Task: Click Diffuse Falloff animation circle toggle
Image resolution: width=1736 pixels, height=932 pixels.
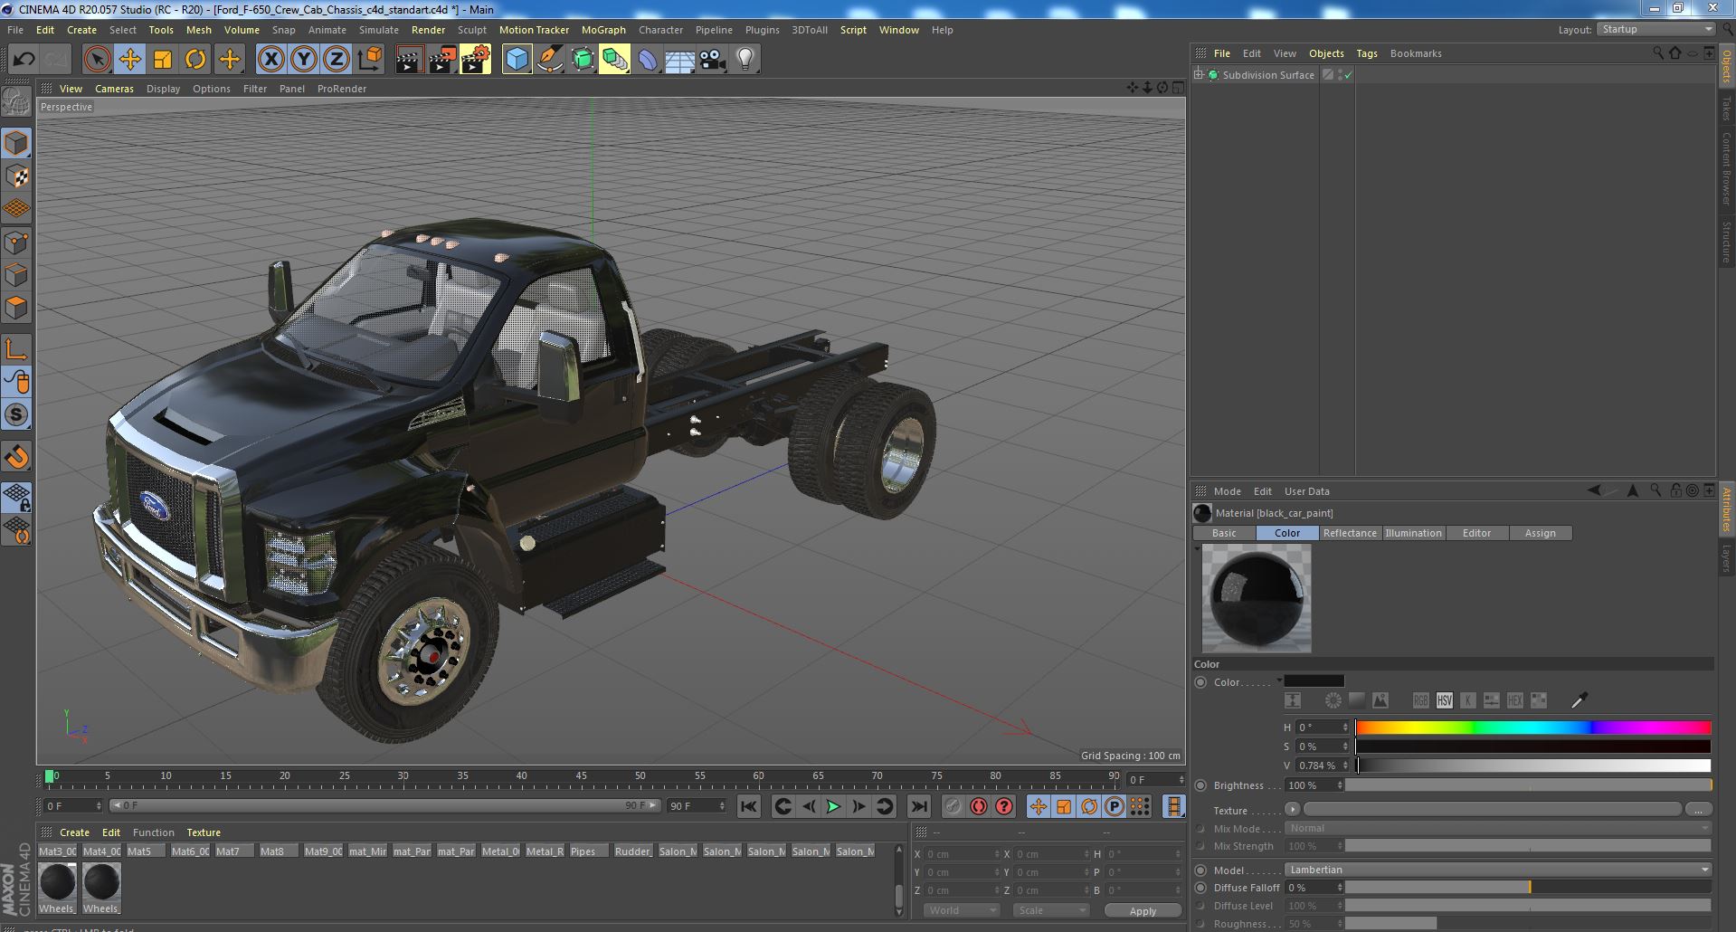Action: tap(1201, 888)
